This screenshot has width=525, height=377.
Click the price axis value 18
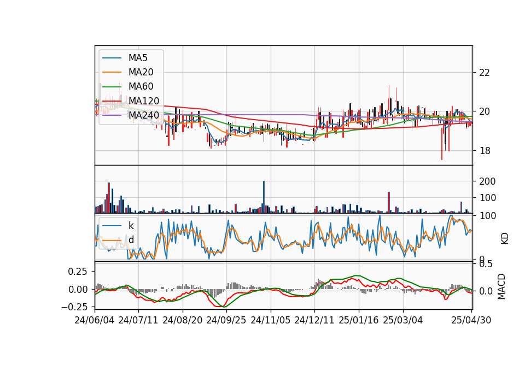click(x=485, y=151)
